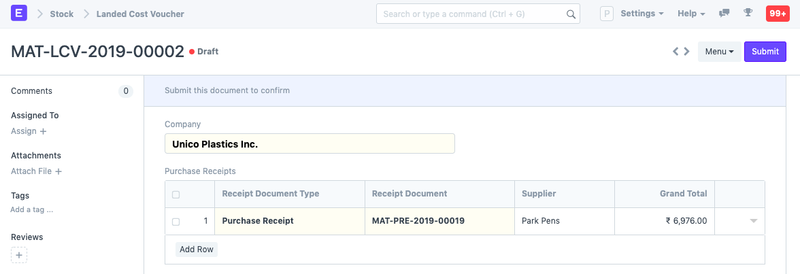Click Add Row in Purchase Receipts
This screenshot has height=274, width=800.
point(197,250)
